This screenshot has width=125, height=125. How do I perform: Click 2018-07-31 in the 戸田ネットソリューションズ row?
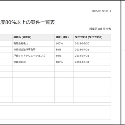pos(82,56)
